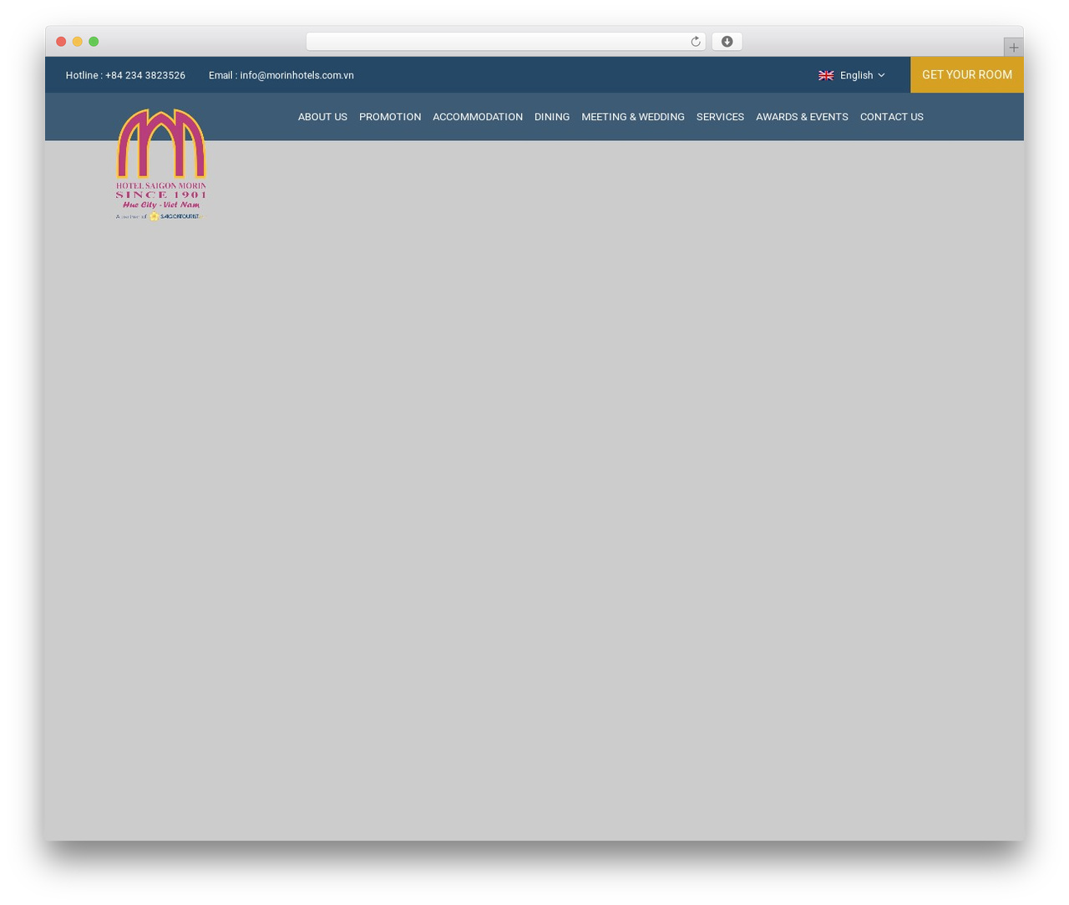
Task: Add a new browser tab
Action: click(1013, 48)
